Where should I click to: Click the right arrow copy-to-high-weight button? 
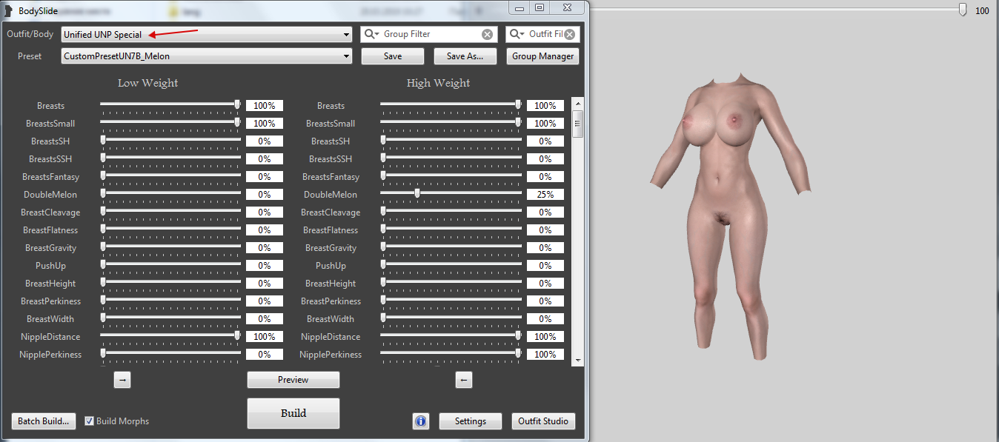[123, 380]
